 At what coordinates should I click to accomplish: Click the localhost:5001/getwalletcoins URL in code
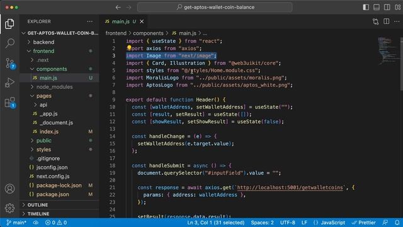pyautogui.click(x=290, y=188)
